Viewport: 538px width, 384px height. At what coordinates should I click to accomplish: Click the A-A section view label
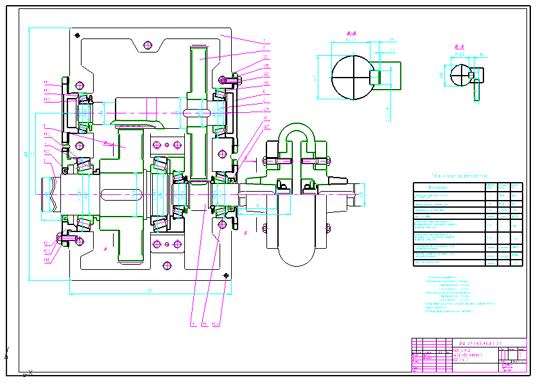point(351,33)
